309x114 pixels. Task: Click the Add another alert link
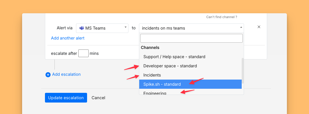click(x=68, y=38)
